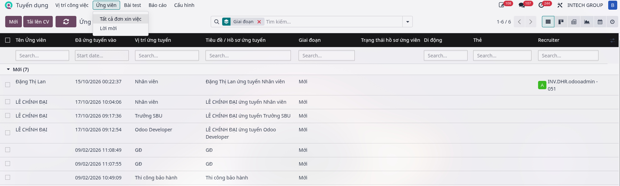Viewport: 620px width, 186px height.
Task: Open the activities clock with the 244 badge
Action: pyautogui.click(x=541, y=5)
